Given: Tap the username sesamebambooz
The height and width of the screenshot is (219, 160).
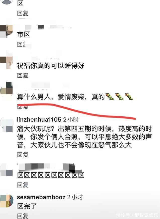Looking at the screenshot, I should [x=41, y=197].
